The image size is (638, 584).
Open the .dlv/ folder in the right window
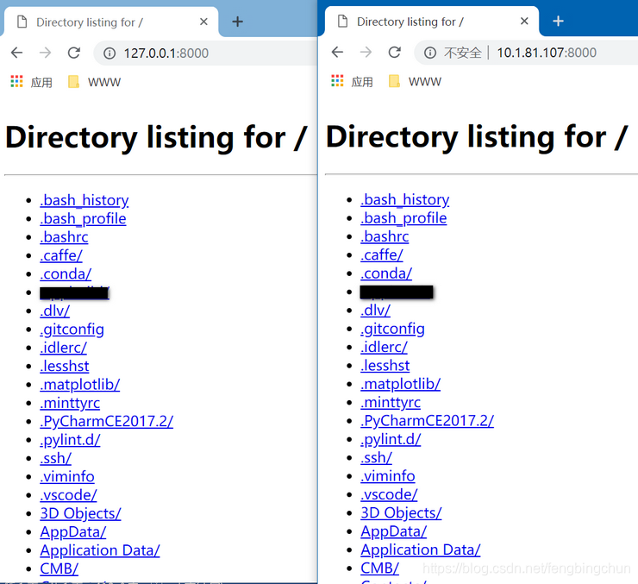[x=376, y=310]
